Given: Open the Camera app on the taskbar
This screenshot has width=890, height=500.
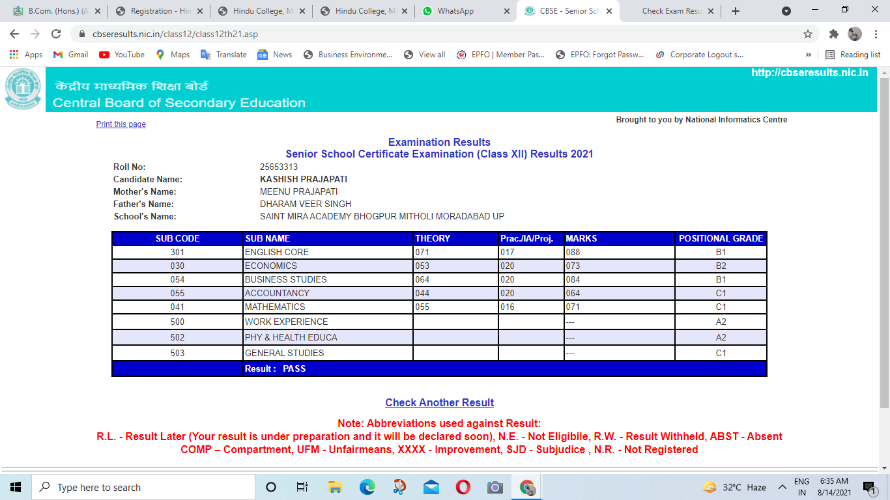Looking at the screenshot, I should [x=495, y=487].
